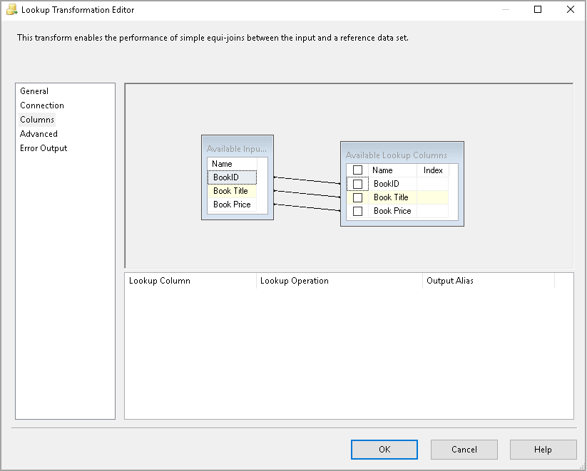
Task: Maximize the Lookup Transformation Editor window
Action: pyautogui.click(x=538, y=10)
